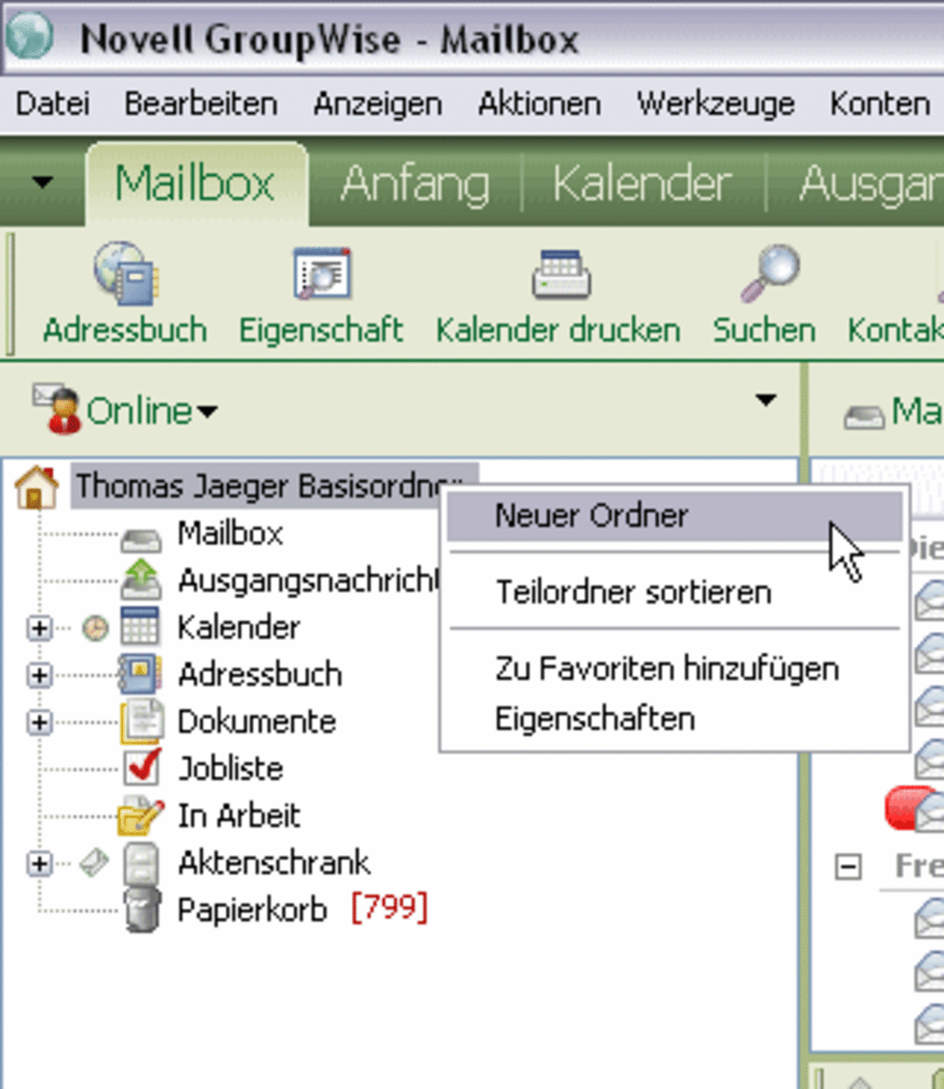Expand the Adressbuch folder
This screenshot has height=1089, width=944.
point(39,675)
